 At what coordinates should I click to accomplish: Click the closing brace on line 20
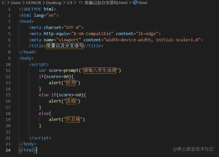[x=40, y=126]
